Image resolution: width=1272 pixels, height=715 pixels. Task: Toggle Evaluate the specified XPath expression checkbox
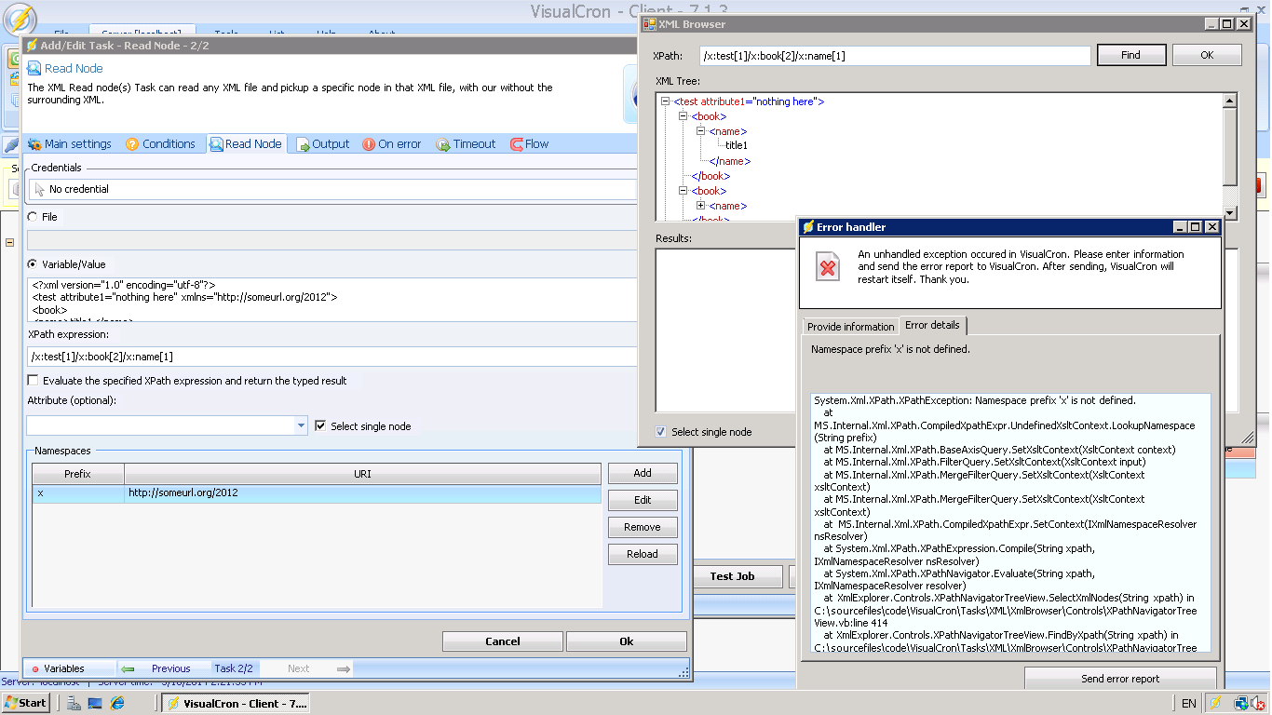click(x=34, y=381)
